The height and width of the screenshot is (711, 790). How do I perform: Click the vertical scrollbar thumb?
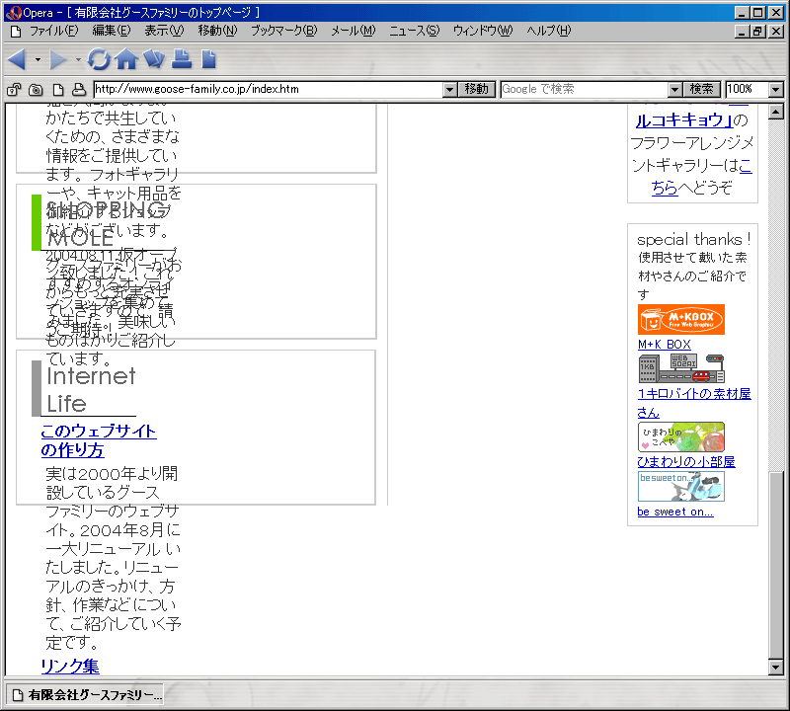point(776,565)
